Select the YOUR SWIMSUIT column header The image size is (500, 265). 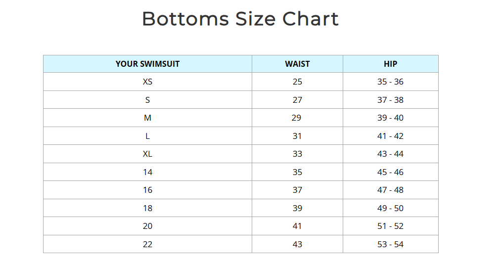pos(147,64)
